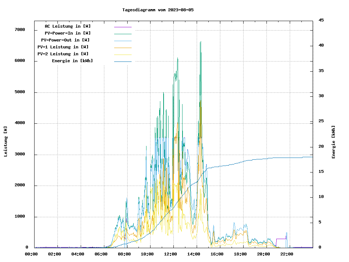Click the 45 tick on the energy axis
The image size is (349, 262).
(x=321, y=20)
